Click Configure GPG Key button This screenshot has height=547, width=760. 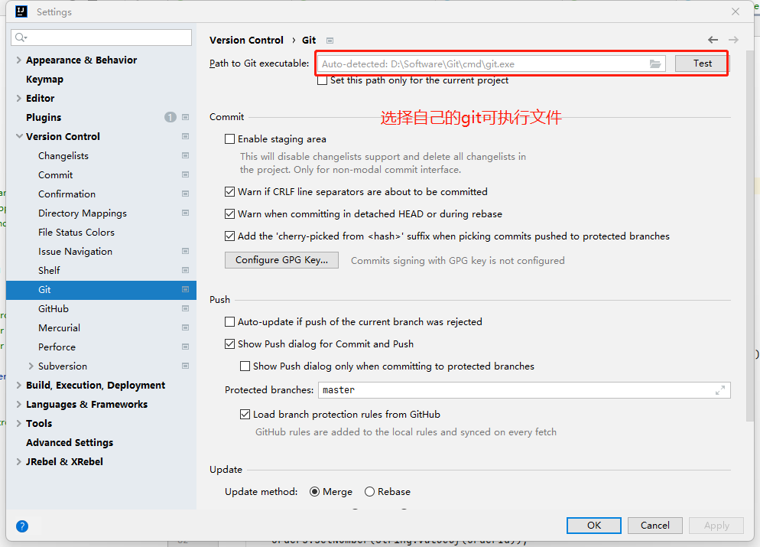[281, 260]
